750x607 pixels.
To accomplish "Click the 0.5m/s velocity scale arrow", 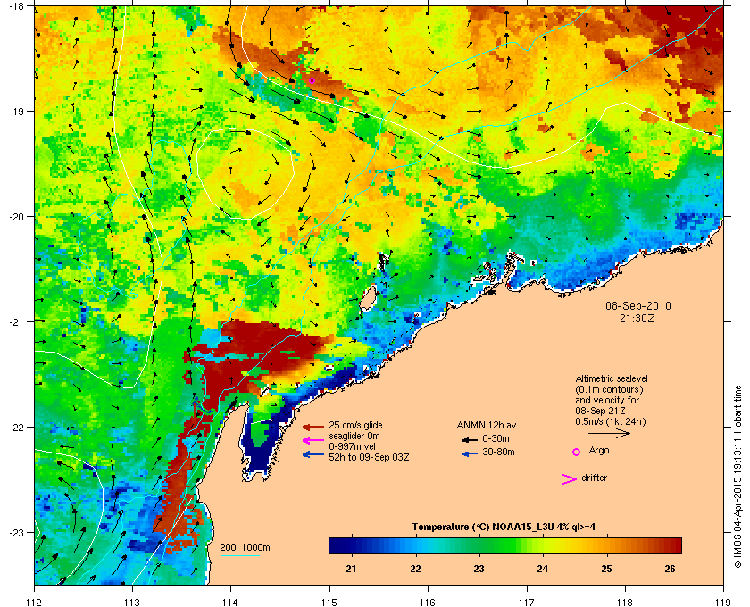I will 609,433.
